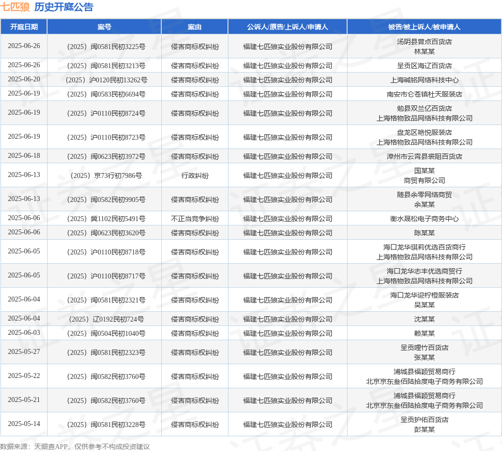The image size is (502, 451).
Task: Select case number '闽0582民初9905号'
Action: click(x=118, y=200)
